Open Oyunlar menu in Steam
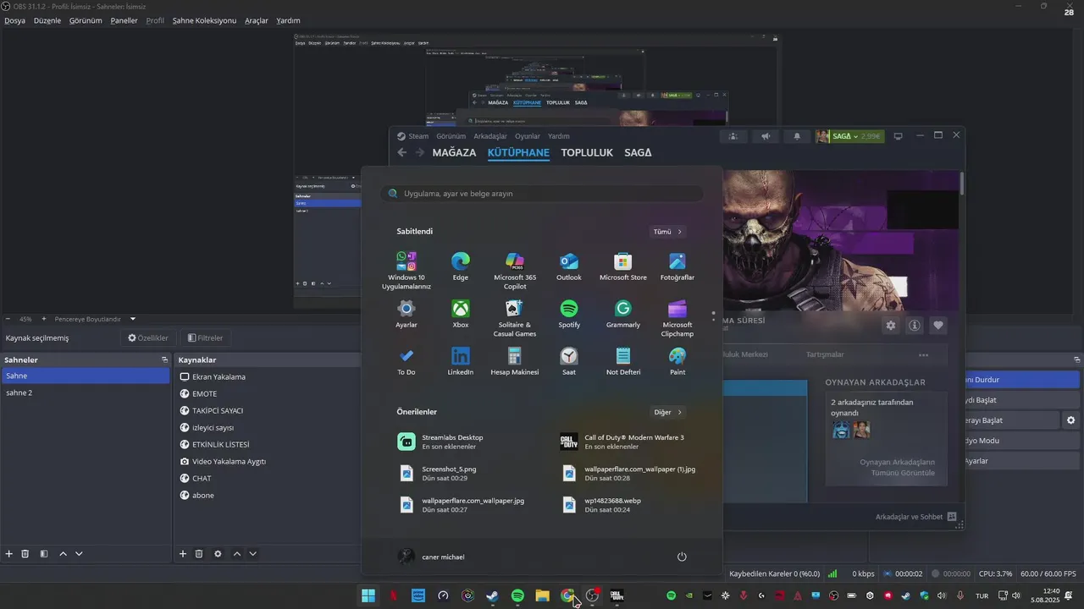 pyautogui.click(x=528, y=136)
